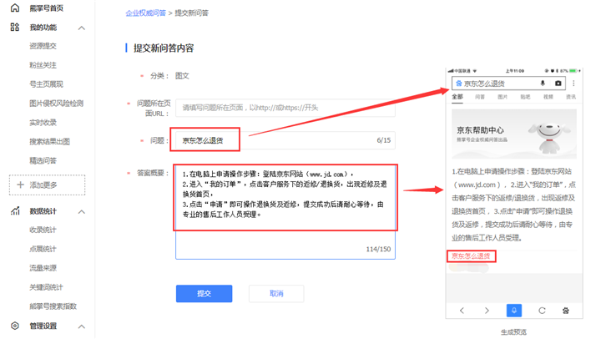Image resolution: width=601 pixels, height=339 pixels.
Task: Click phone search box 京东怎么退货
Action: 508,83
